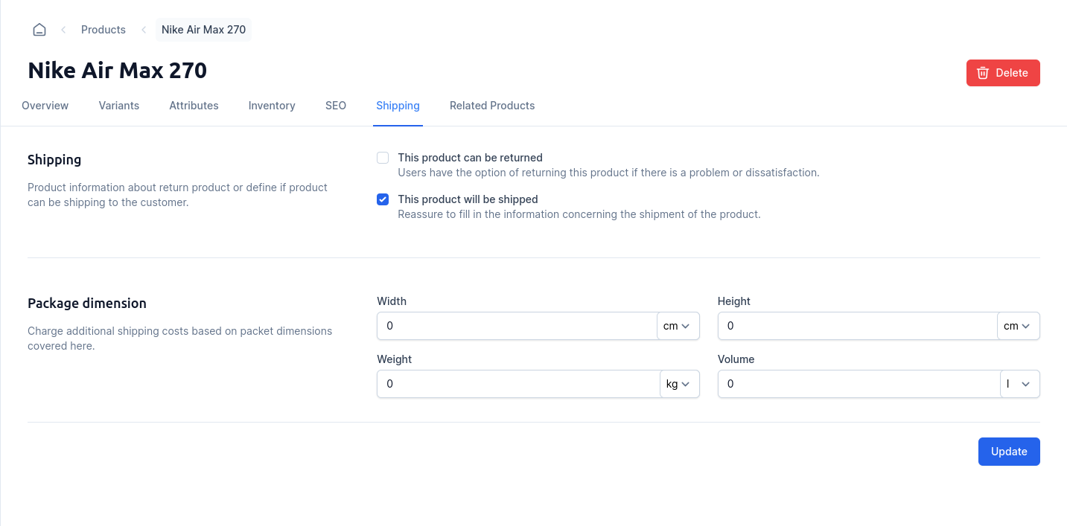Expand the Weight kg unit selector
Viewport: 1067px width, 526px height.
[679, 384]
